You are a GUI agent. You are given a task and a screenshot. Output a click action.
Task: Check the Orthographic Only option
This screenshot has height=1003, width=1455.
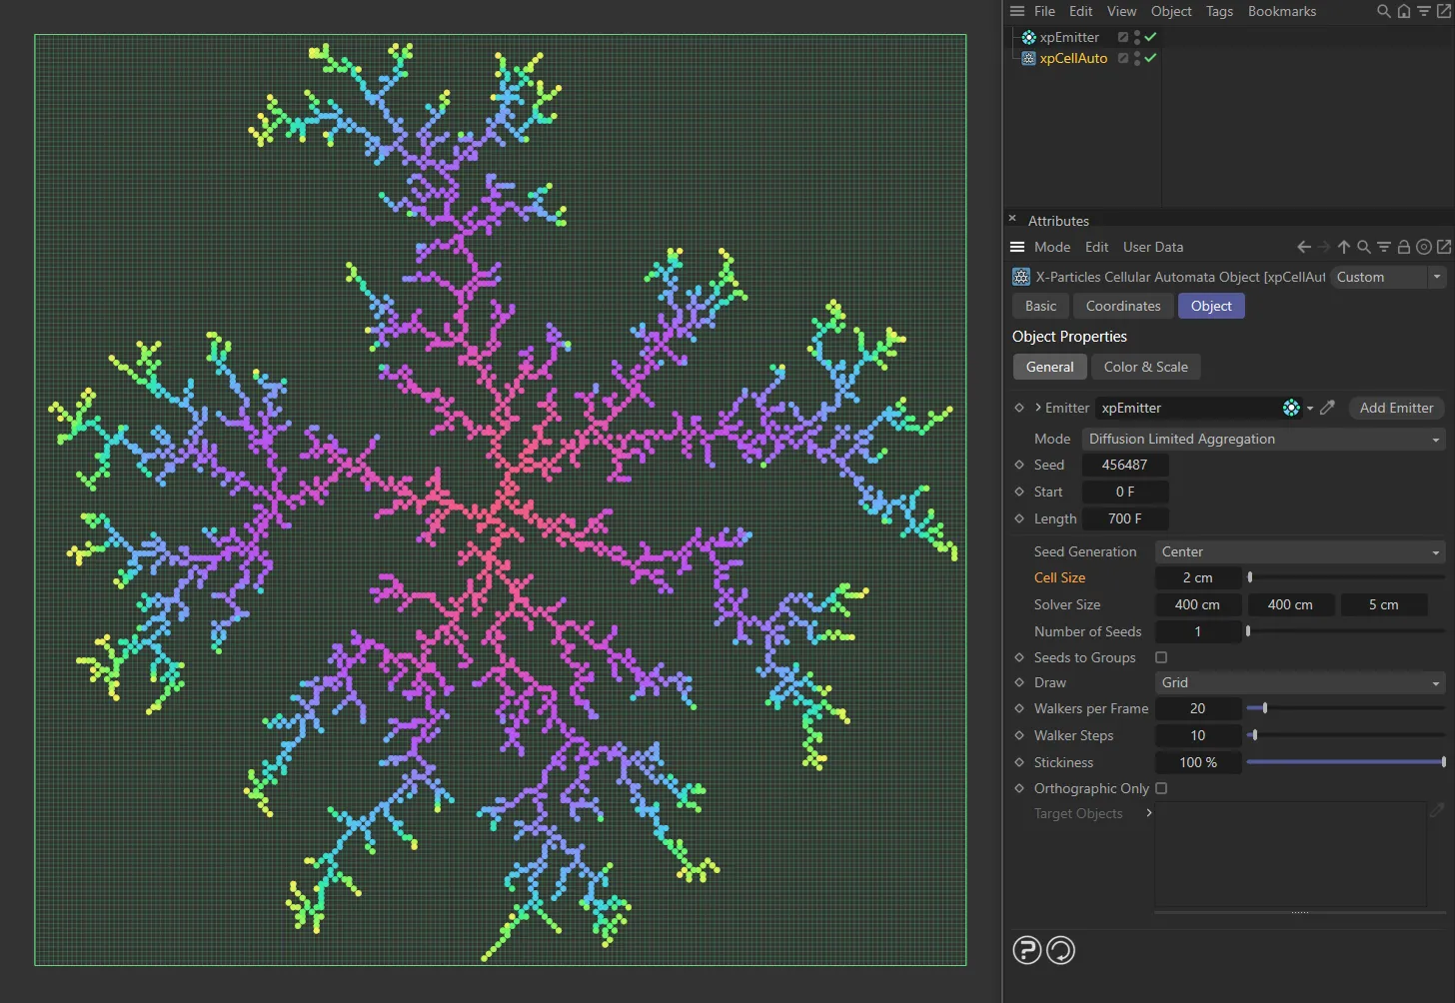(x=1160, y=788)
